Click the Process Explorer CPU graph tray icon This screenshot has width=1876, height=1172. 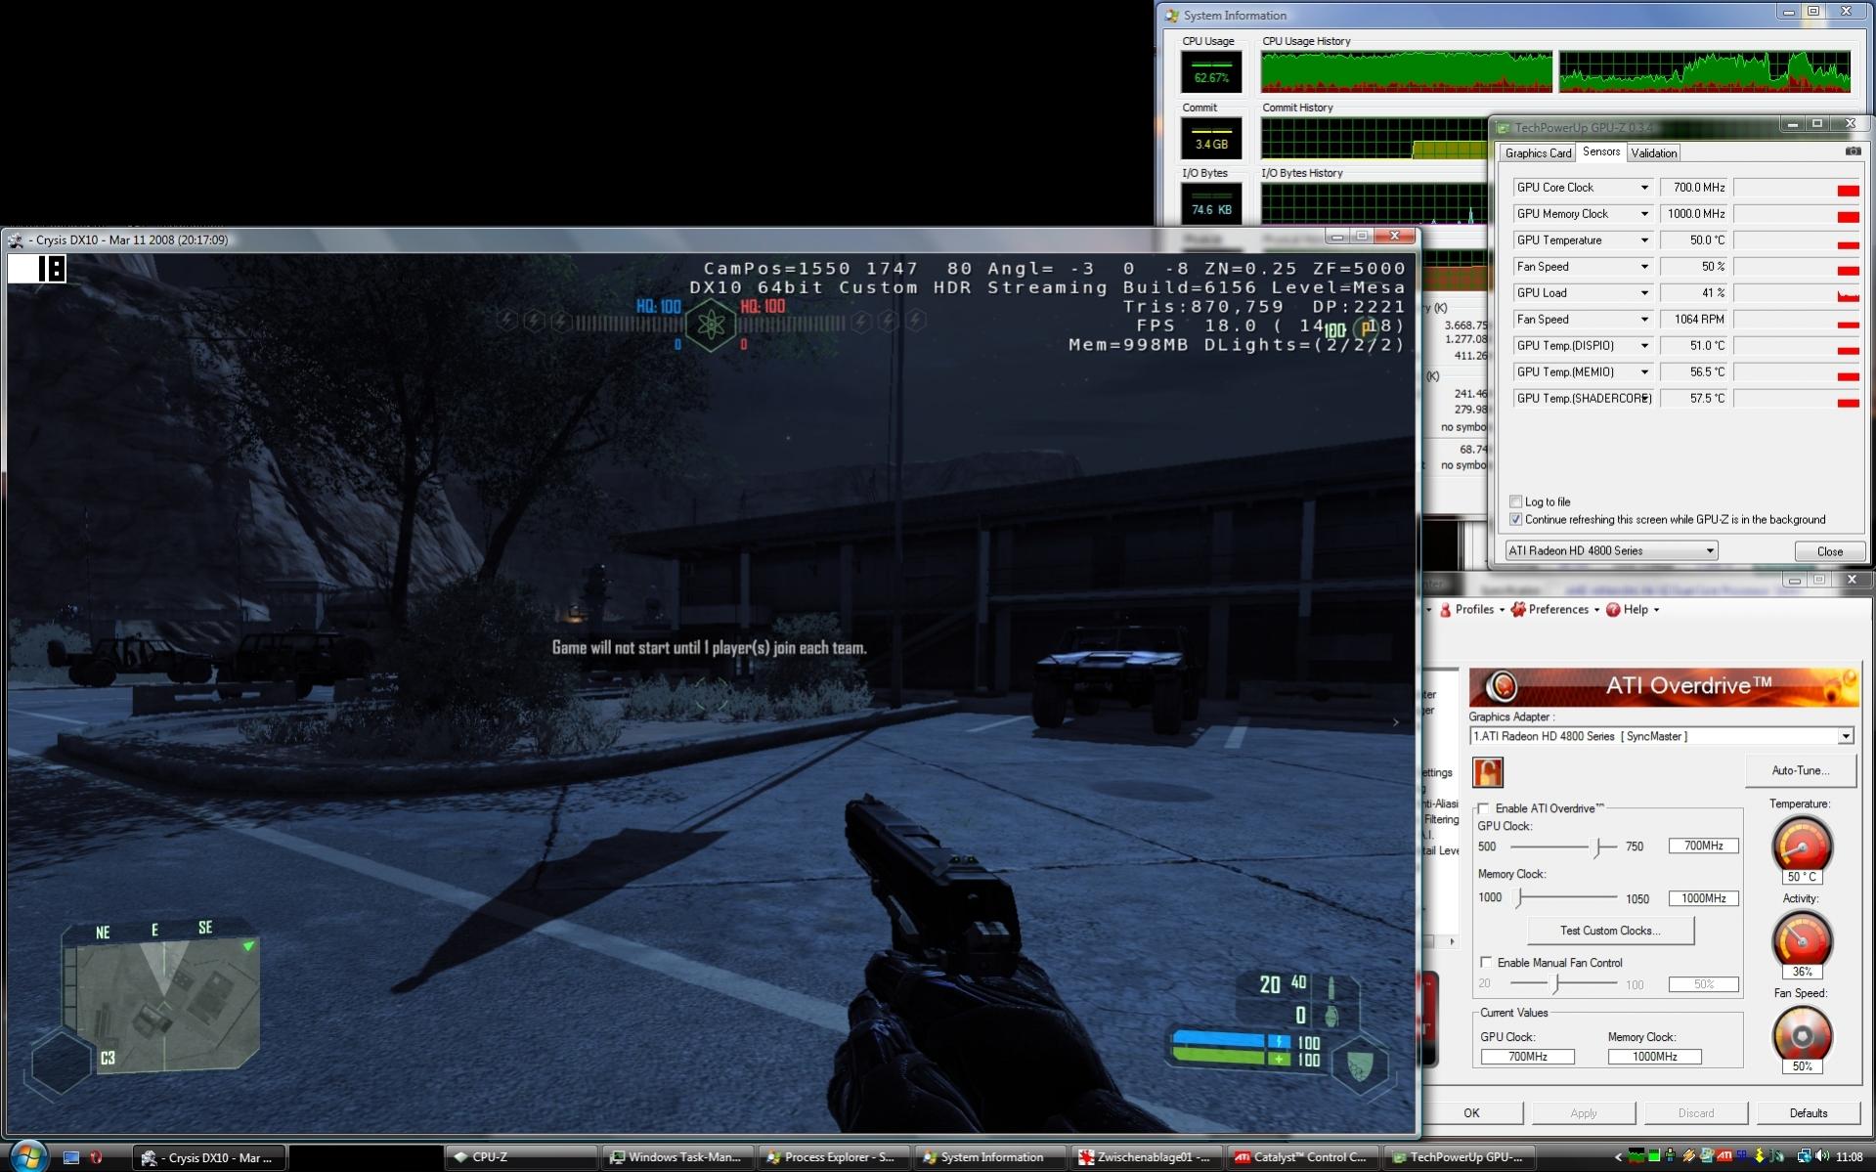pos(1636,1156)
